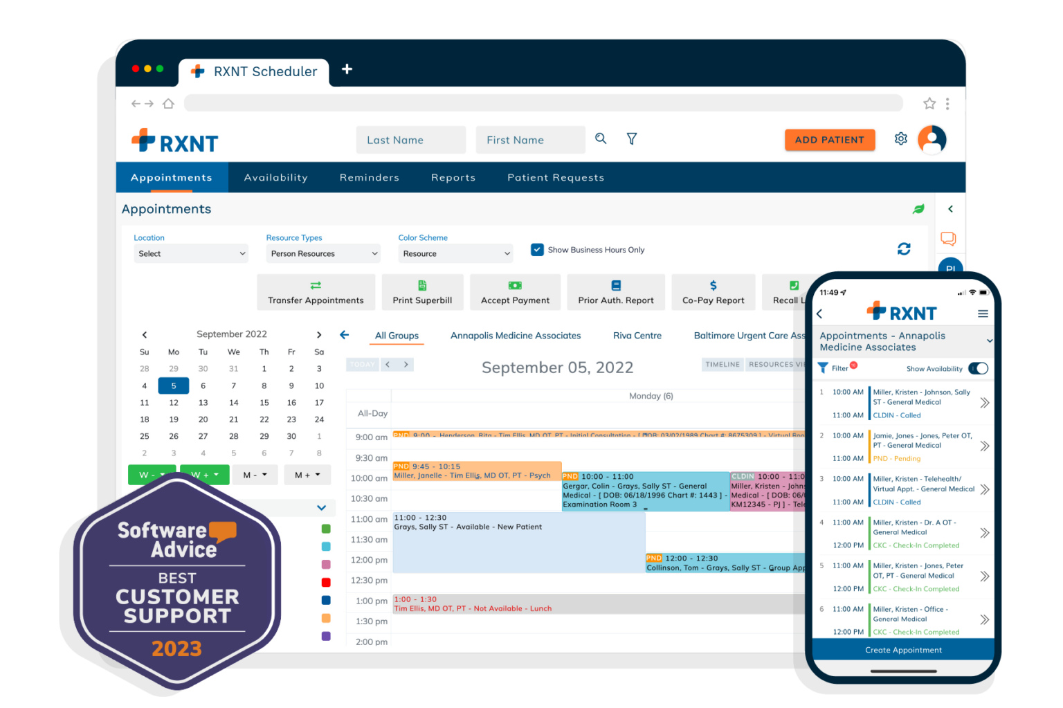1063x708 pixels.
Task: Tap the Filter icon in the mobile app
Action: point(824,367)
